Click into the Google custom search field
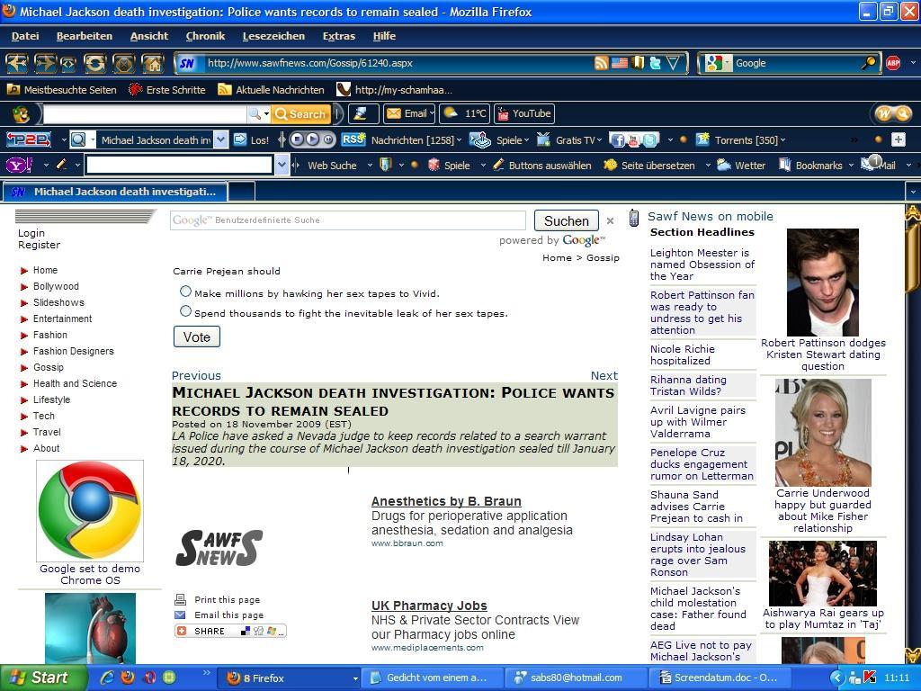The image size is (921, 691). (348, 220)
